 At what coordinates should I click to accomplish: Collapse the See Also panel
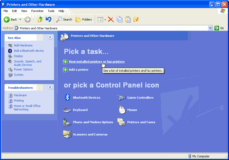click(50, 37)
